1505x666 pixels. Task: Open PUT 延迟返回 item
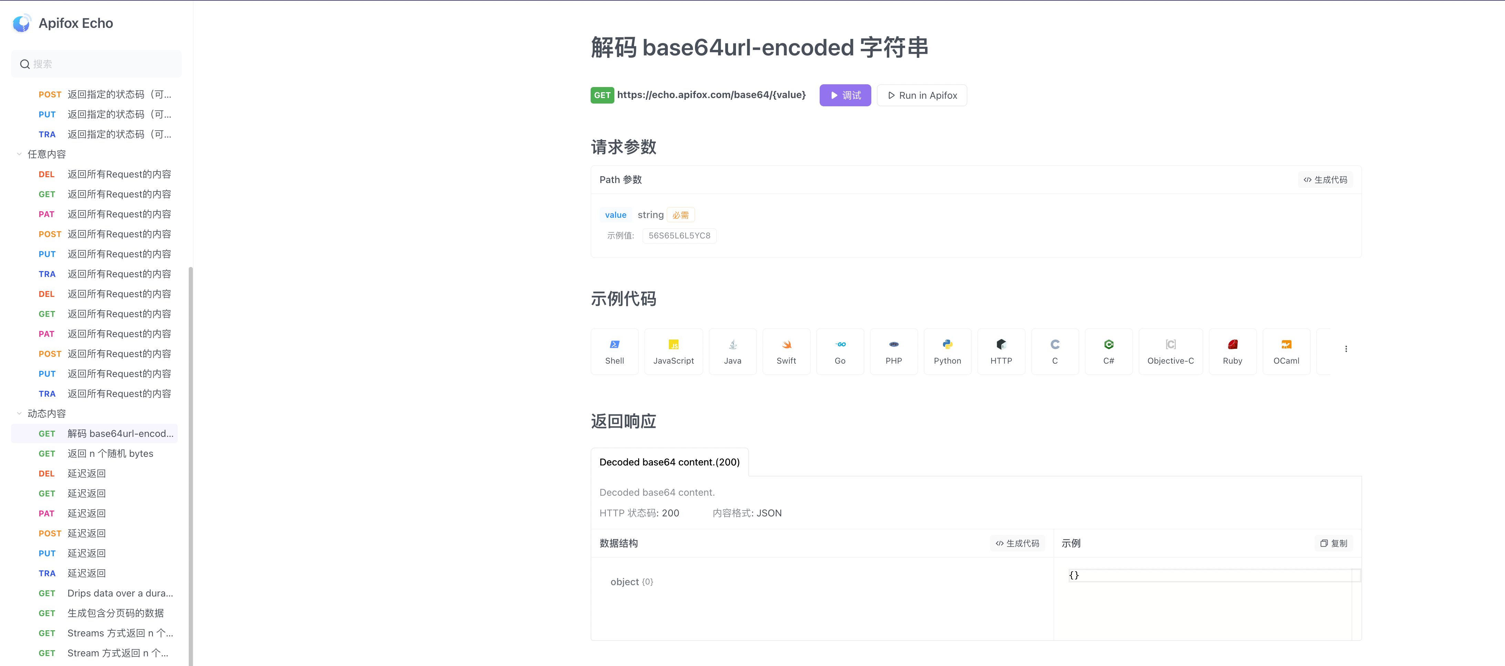point(95,553)
